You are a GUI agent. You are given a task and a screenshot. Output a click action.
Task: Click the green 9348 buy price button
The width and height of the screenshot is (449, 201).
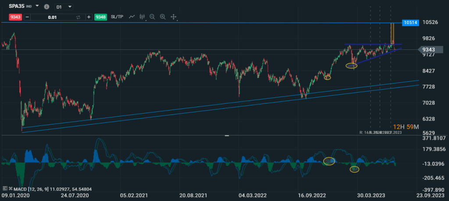click(100, 17)
